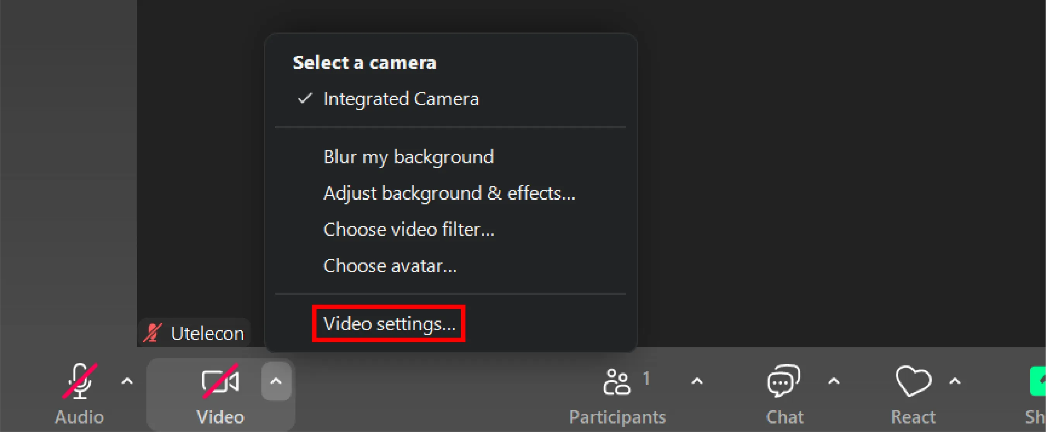Open Adjust background & effects

point(449,193)
